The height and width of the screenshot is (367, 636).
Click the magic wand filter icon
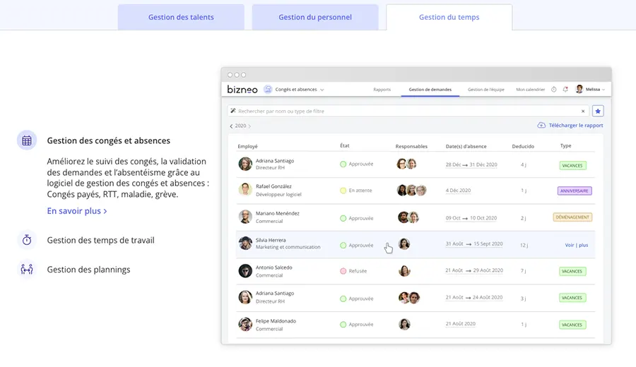pos(233,111)
